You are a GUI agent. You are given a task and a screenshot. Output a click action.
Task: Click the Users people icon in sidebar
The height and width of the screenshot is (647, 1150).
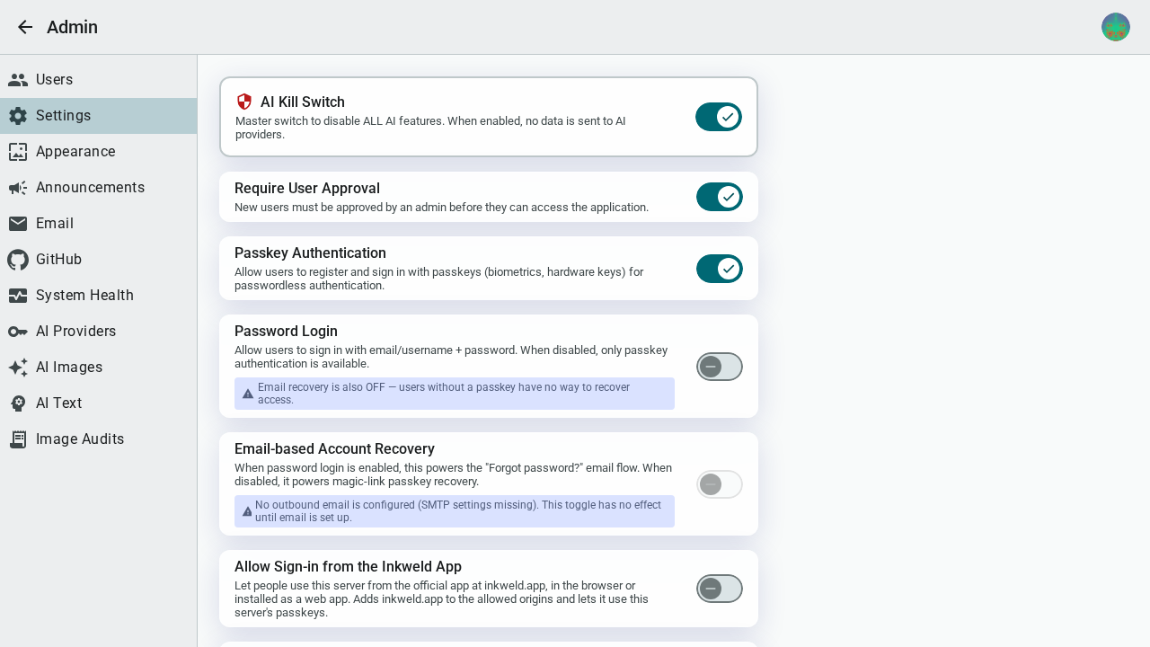(18, 80)
